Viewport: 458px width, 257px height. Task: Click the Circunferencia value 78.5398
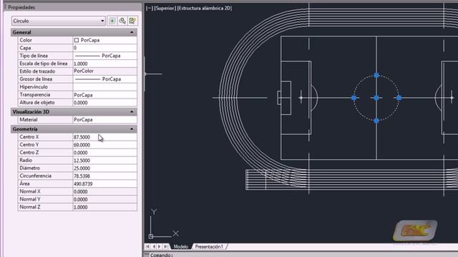pos(104,176)
